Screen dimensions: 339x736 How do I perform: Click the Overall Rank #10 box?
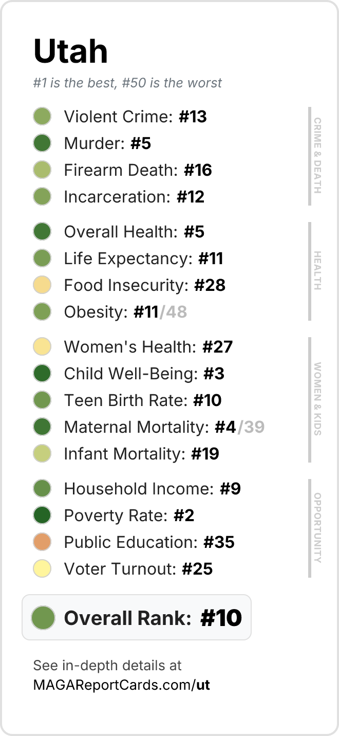tap(137, 617)
